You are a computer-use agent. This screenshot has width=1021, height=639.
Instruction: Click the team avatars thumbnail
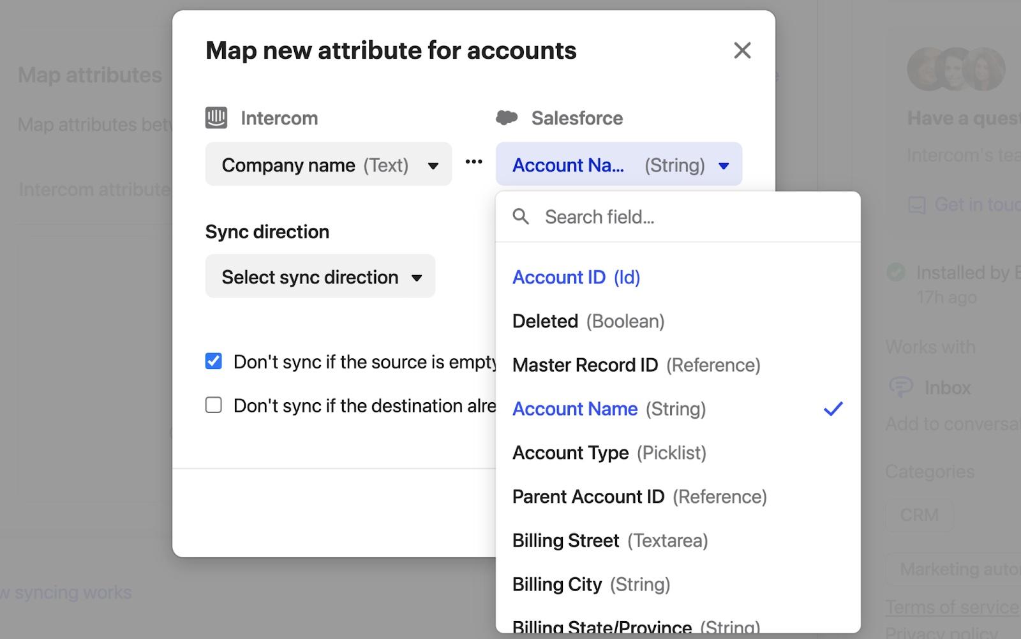[x=956, y=69]
